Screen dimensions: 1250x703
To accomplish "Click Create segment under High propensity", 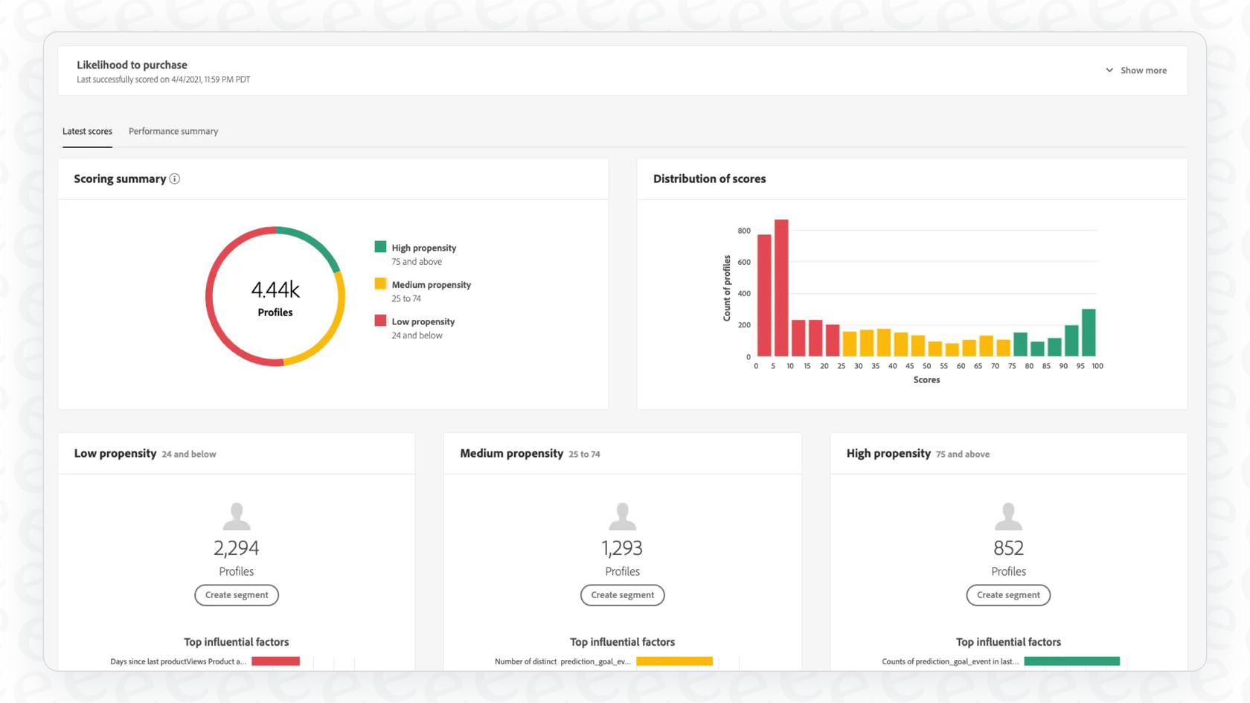I will [x=1008, y=595].
